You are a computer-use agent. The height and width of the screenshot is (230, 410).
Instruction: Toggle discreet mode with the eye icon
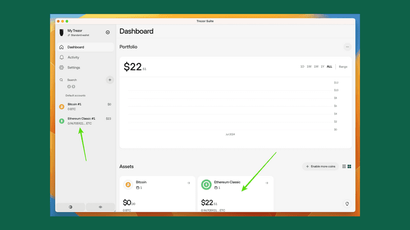100,207
